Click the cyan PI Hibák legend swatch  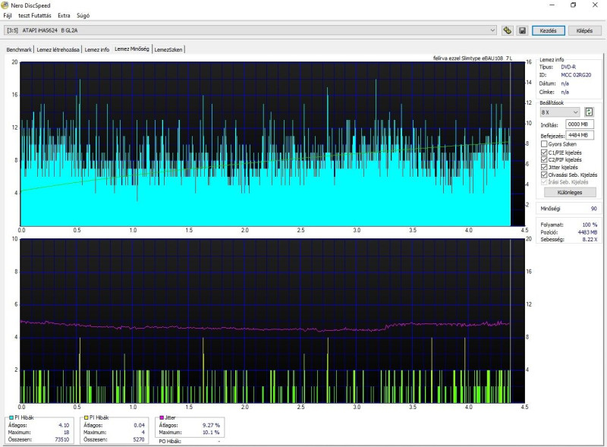point(11,417)
